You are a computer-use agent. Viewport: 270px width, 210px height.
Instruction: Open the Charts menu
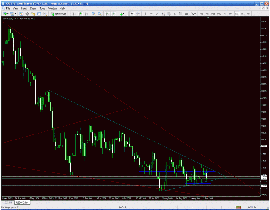33,8
